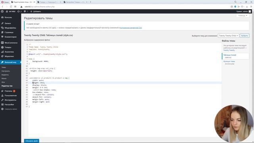
Task: Open the downloads icon in the toolbar
Action: point(247,7)
